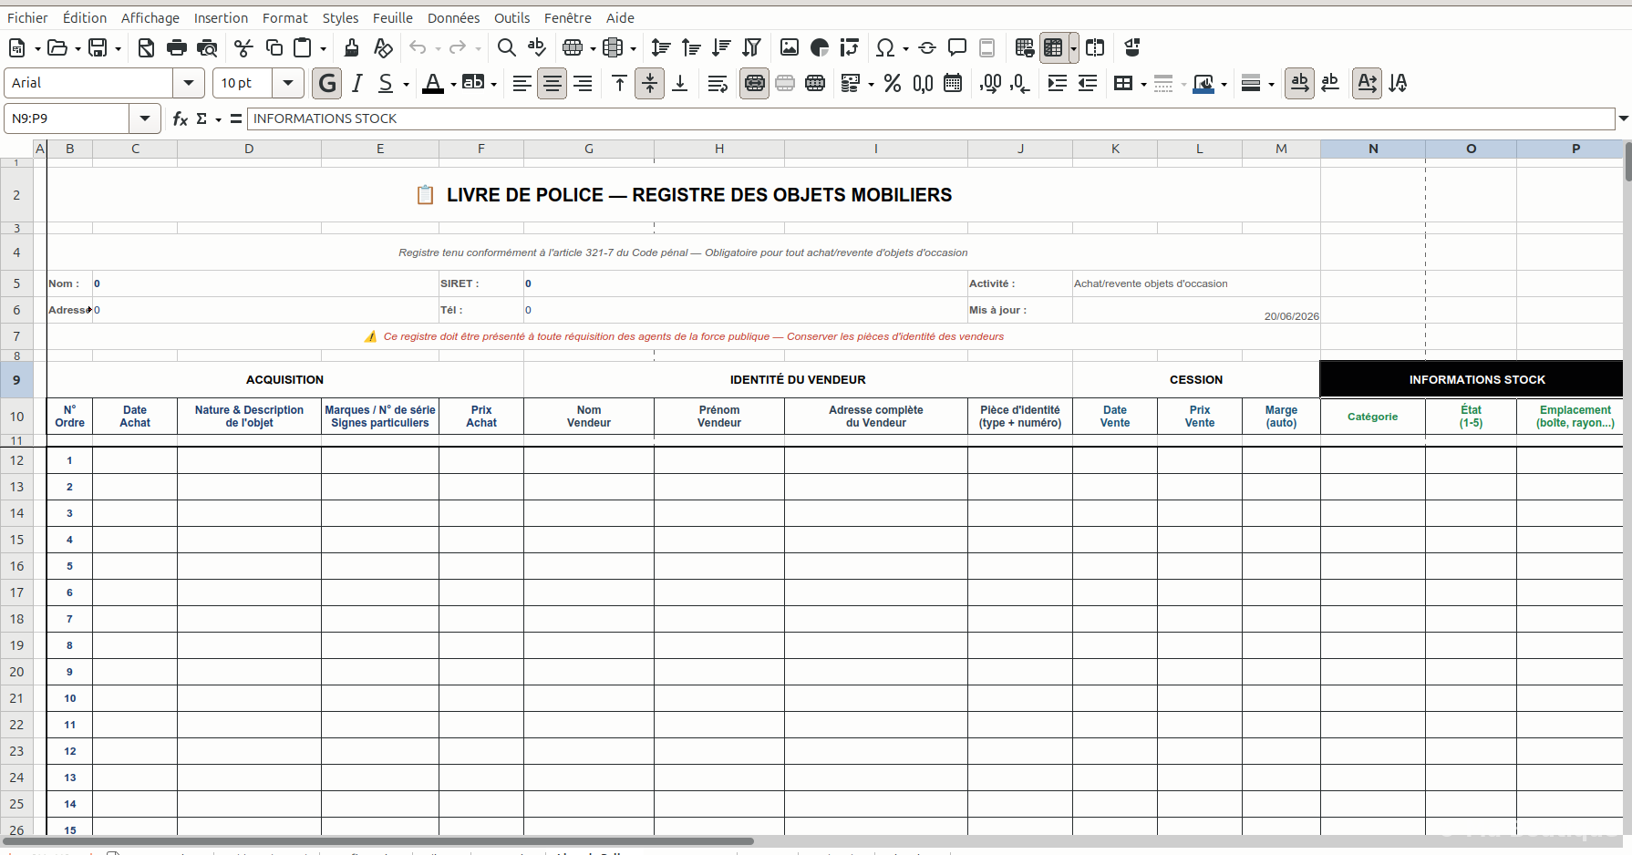
Task: Insert image icon
Action: coord(790,47)
